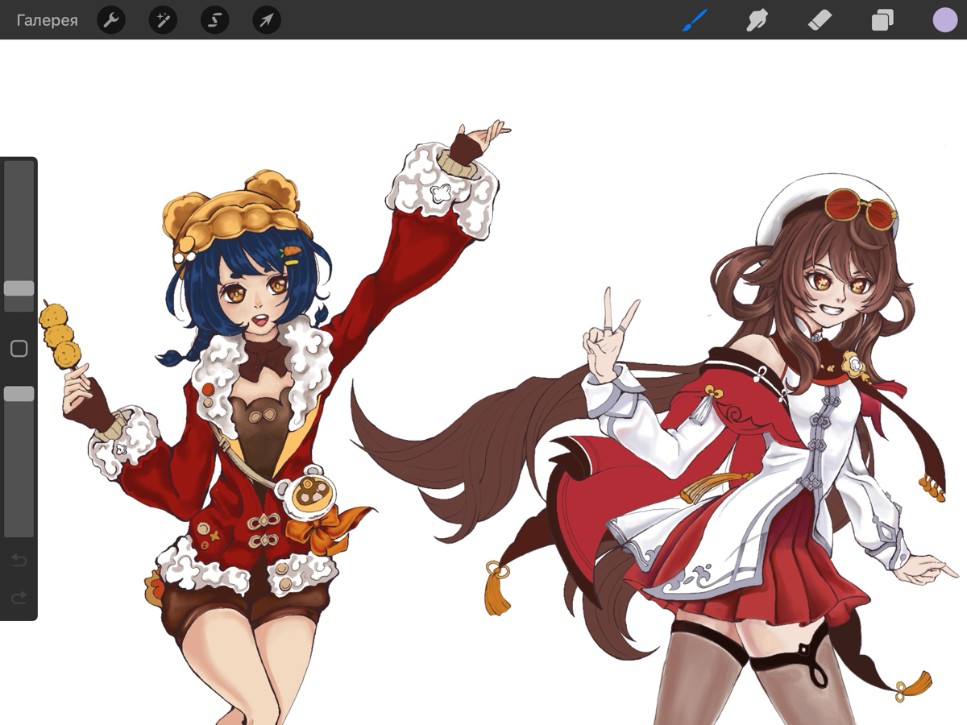The image size is (967, 725).
Task: Open the Галерея gallery view
Action: pyautogui.click(x=47, y=20)
